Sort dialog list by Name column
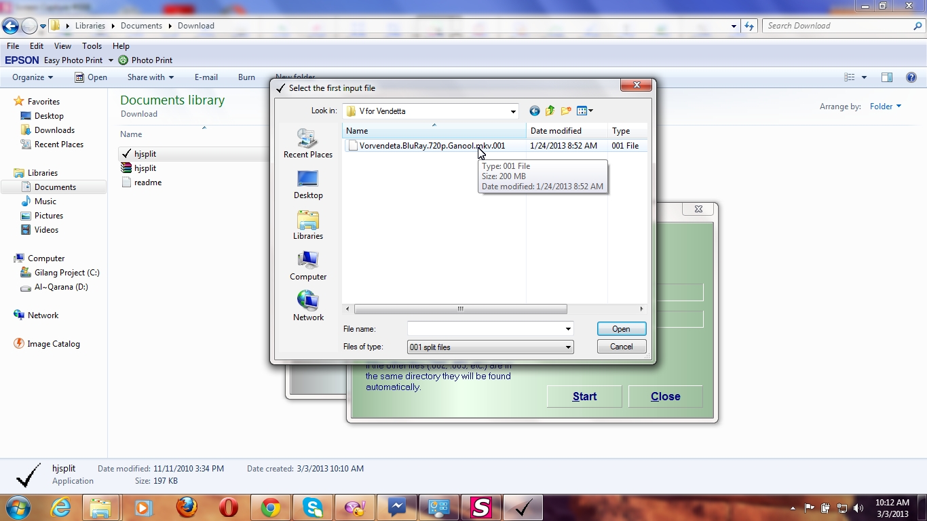The image size is (927, 521). pos(434,131)
